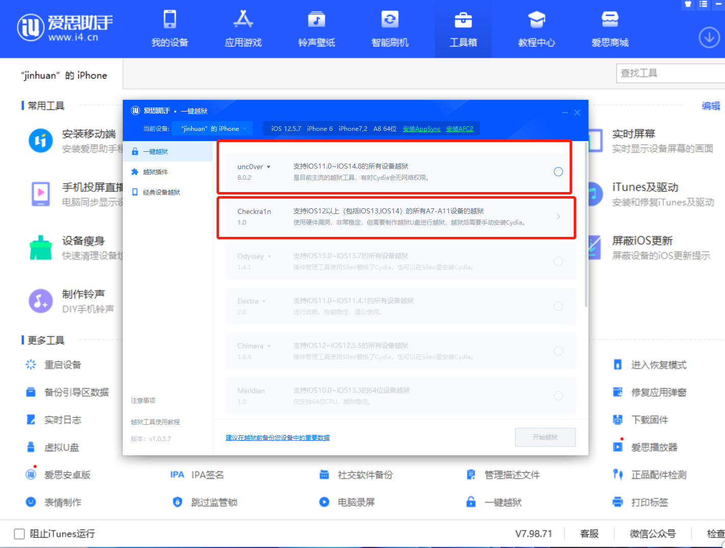Screen dimensions: 725x548
Task: Select the Chimera jailbreak radio button
Action: 558,351
